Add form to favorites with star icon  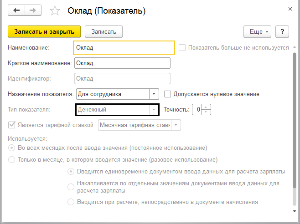coord(54,10)
